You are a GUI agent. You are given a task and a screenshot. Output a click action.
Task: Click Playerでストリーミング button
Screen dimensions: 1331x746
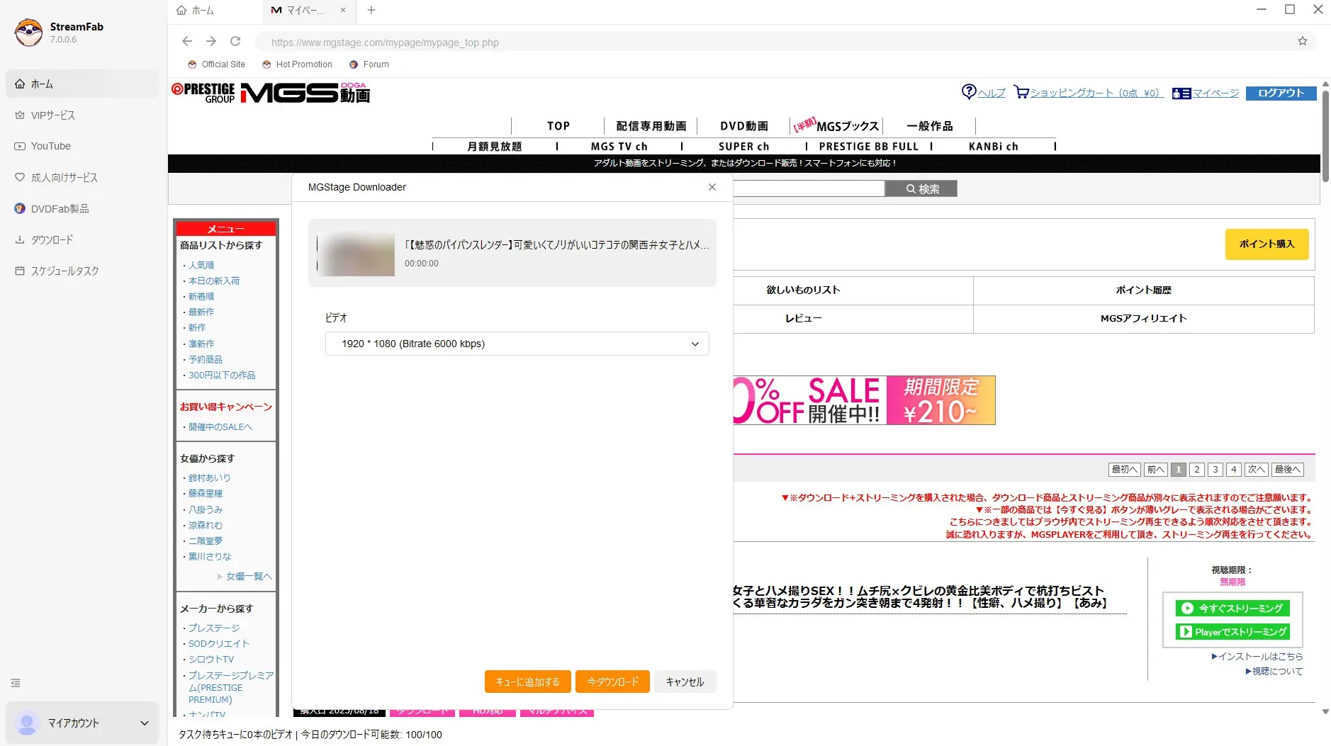point(1232,631)
